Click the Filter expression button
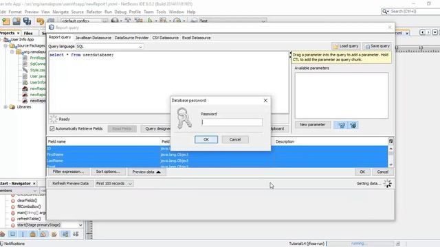This screenshot has height=247, width=440. coord(68,172)
